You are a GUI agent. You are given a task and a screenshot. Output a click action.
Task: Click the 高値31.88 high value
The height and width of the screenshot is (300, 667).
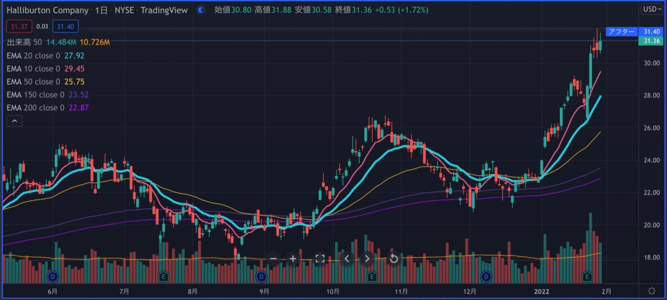click(273, 10)
